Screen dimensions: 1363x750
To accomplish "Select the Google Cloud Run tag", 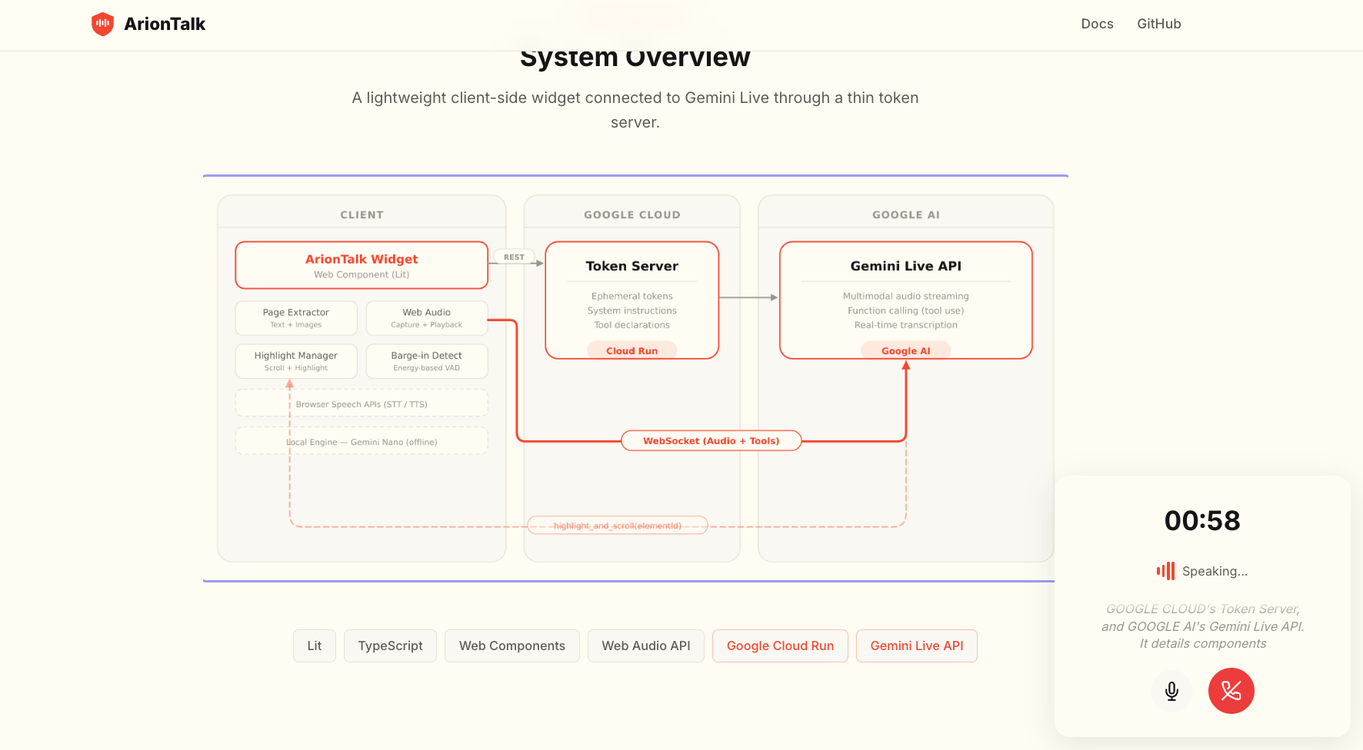I will tap(780, 645).
